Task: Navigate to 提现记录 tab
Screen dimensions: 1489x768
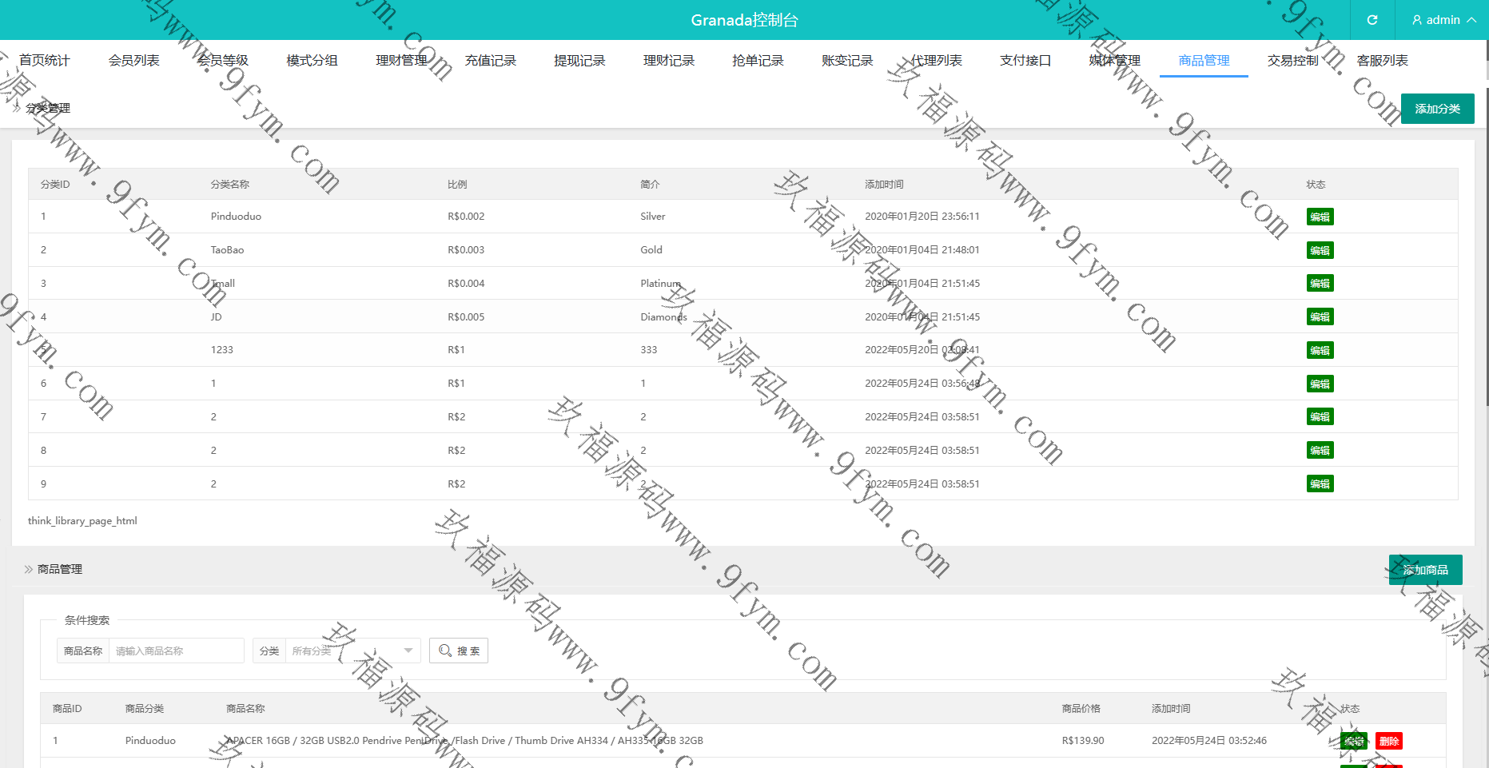Action: 579,61
